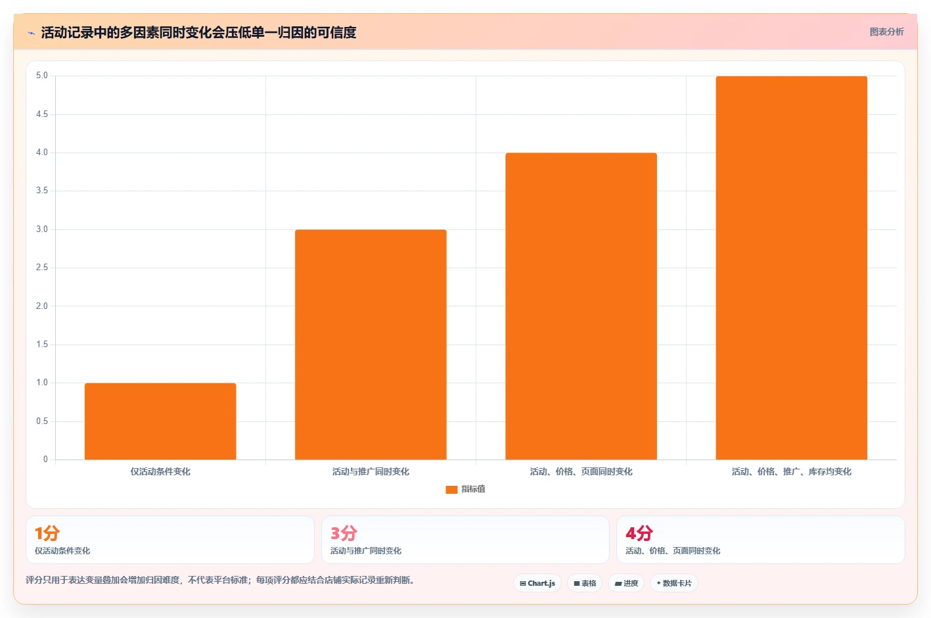931x618 pixels.
Task: Click the 5.0 y-axis tick label
Action: [42, 76]
